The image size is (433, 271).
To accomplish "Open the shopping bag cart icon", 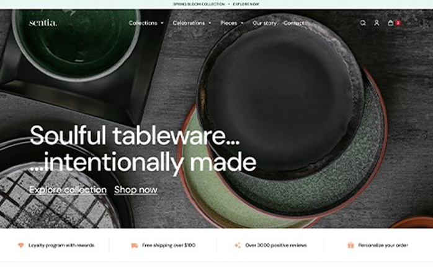I will (x=390, y=22).
